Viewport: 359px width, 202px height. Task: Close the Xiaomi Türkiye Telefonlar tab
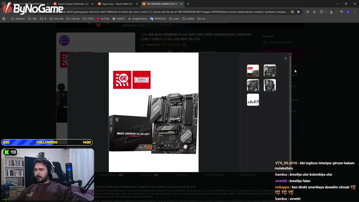click(x=92, y=4)
